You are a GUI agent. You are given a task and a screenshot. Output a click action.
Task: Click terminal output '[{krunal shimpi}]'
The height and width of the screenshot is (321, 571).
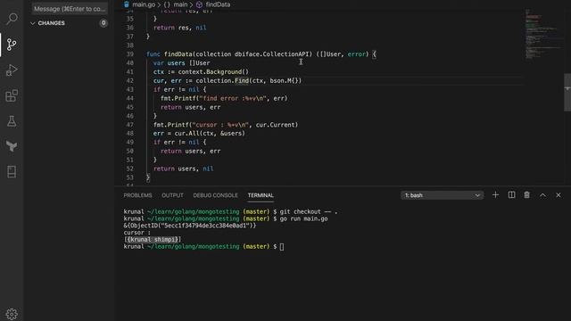(x=153, y=240)
